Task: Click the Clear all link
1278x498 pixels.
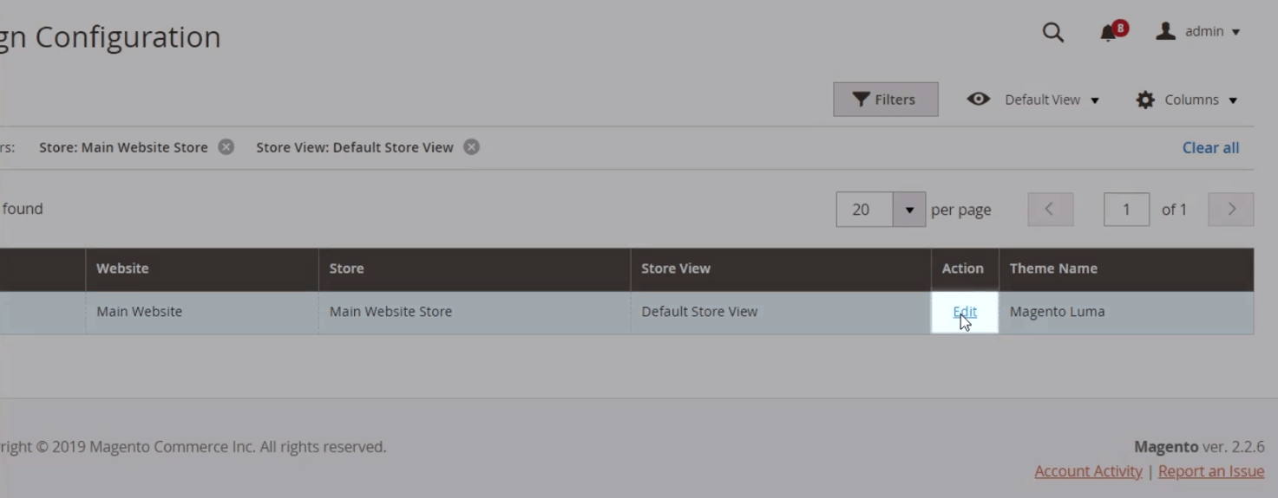Action: tap(1210, 147)
